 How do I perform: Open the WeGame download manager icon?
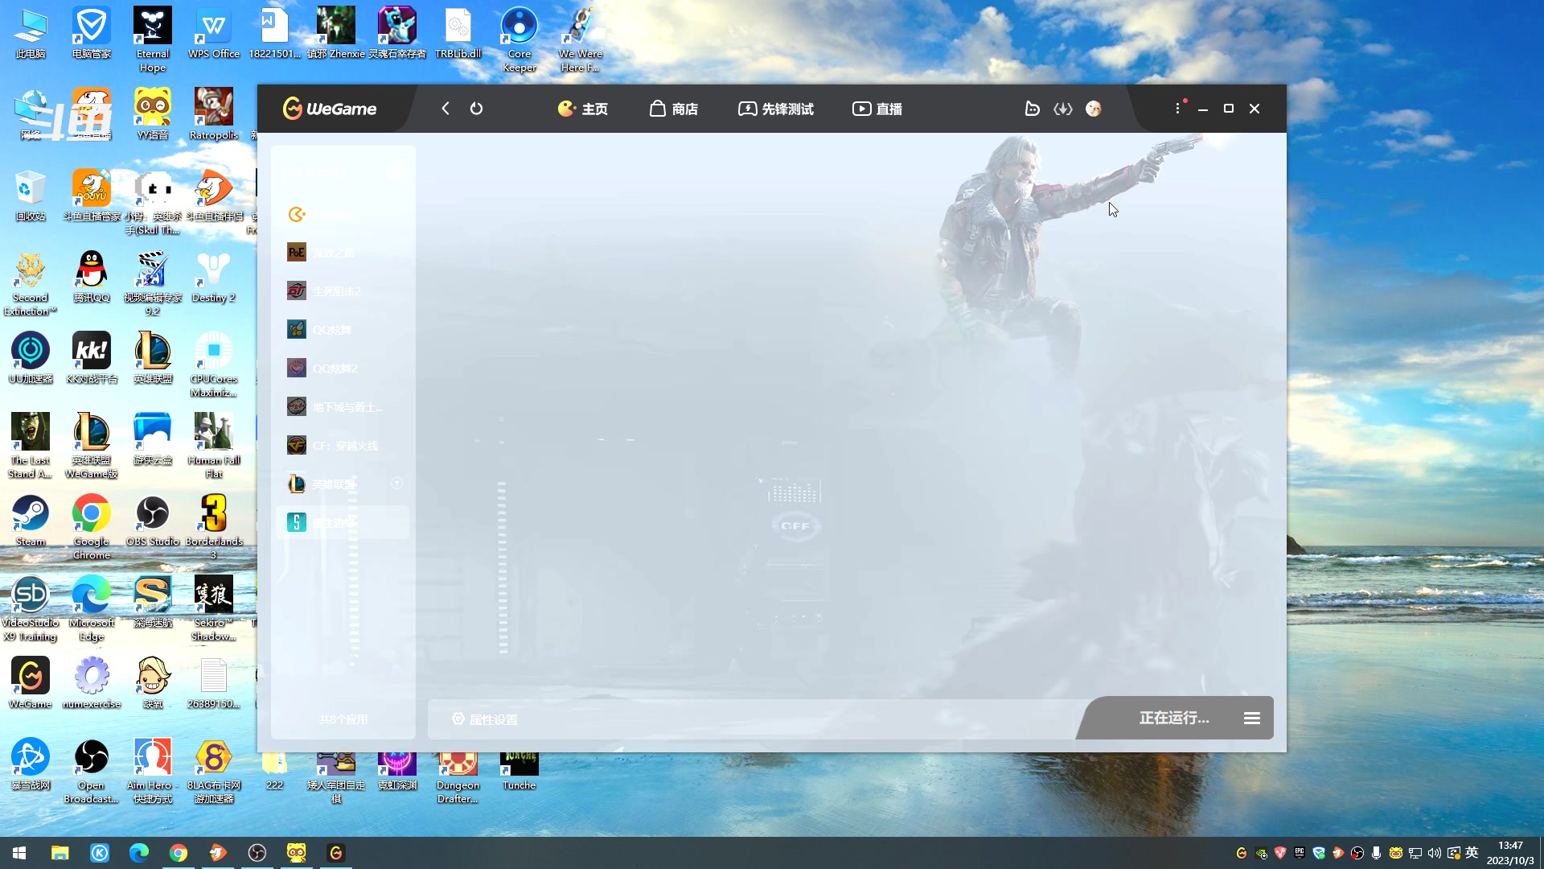pyautogui.click(x=1063, y=109)
